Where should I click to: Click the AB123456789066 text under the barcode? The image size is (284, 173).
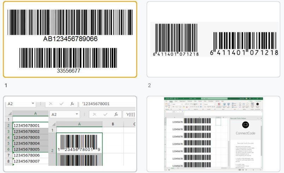(x=70, y=39)
